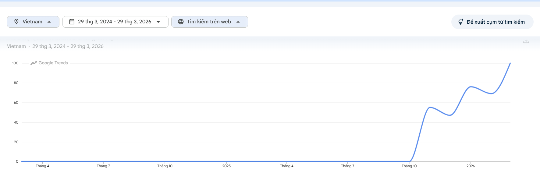Click the chart line's final peak at 100

pyautogui.click(x=510, y=63)
